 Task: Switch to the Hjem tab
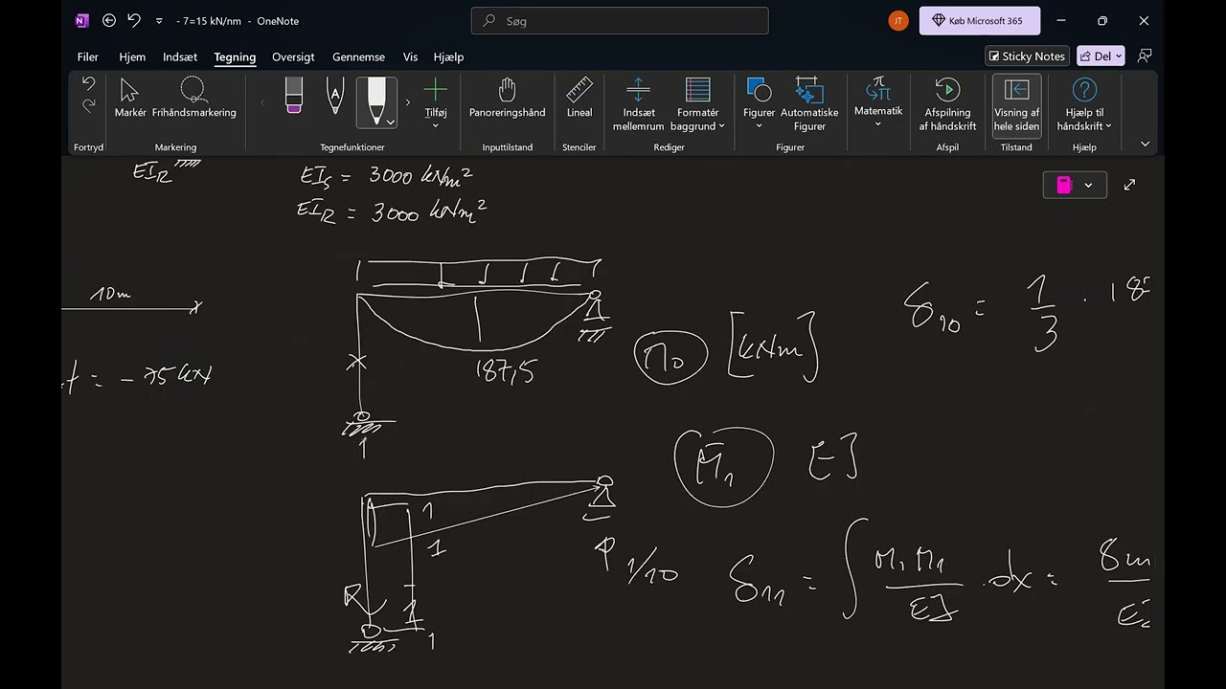tap(132, 57)
